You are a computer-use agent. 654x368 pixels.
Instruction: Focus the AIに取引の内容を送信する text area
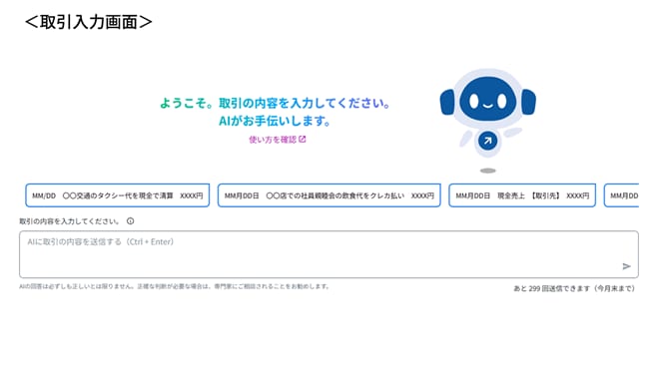coord(328,254)
